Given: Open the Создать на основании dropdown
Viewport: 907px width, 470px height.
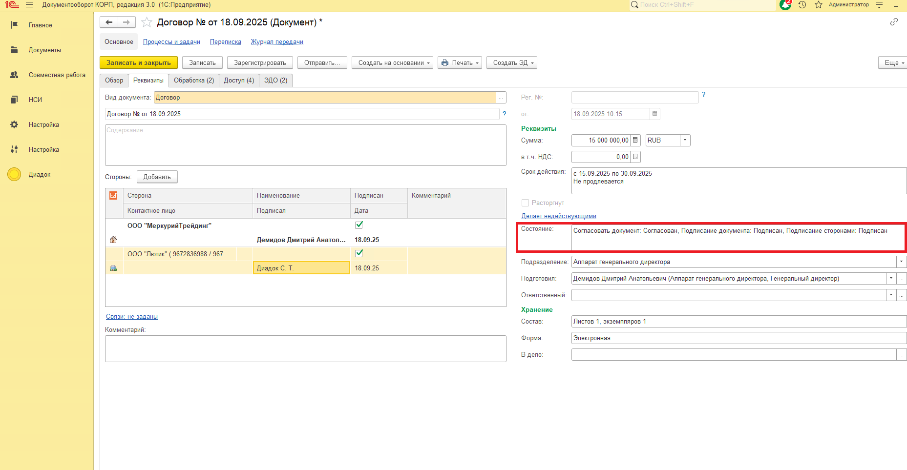Looking at the screenshot, I should pos(392,63).
